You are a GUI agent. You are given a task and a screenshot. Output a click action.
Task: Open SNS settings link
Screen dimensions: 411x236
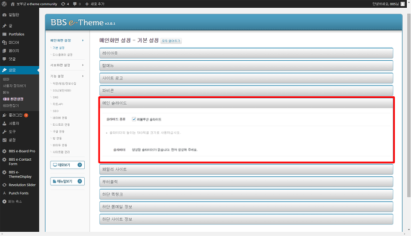55,97
